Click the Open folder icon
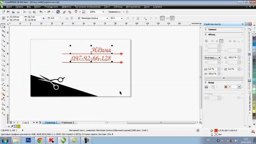This screenshot has width=256, height=144. [x=8, y=12]
